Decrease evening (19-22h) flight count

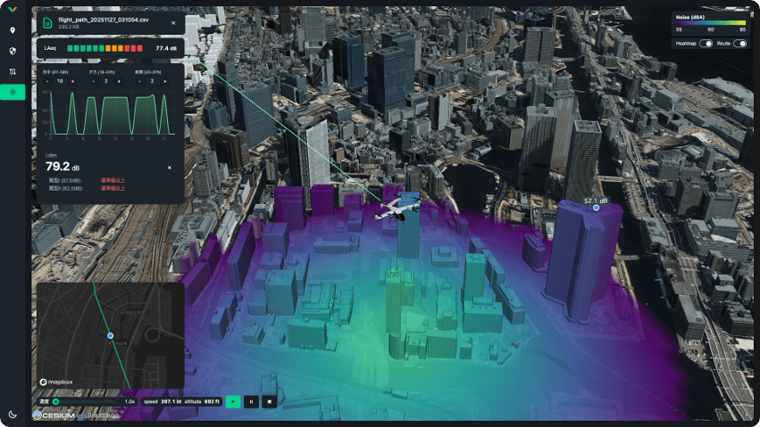click(93, 81)
